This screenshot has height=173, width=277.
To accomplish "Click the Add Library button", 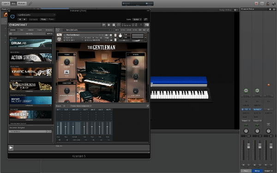I will coord(29,34).
